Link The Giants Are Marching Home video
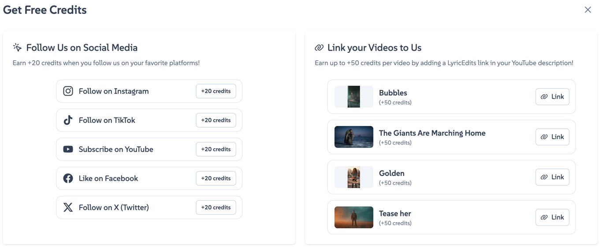Image resolution: width=602 pixels, height=252 pixels. pyautogui.click(x=552, y=137)
